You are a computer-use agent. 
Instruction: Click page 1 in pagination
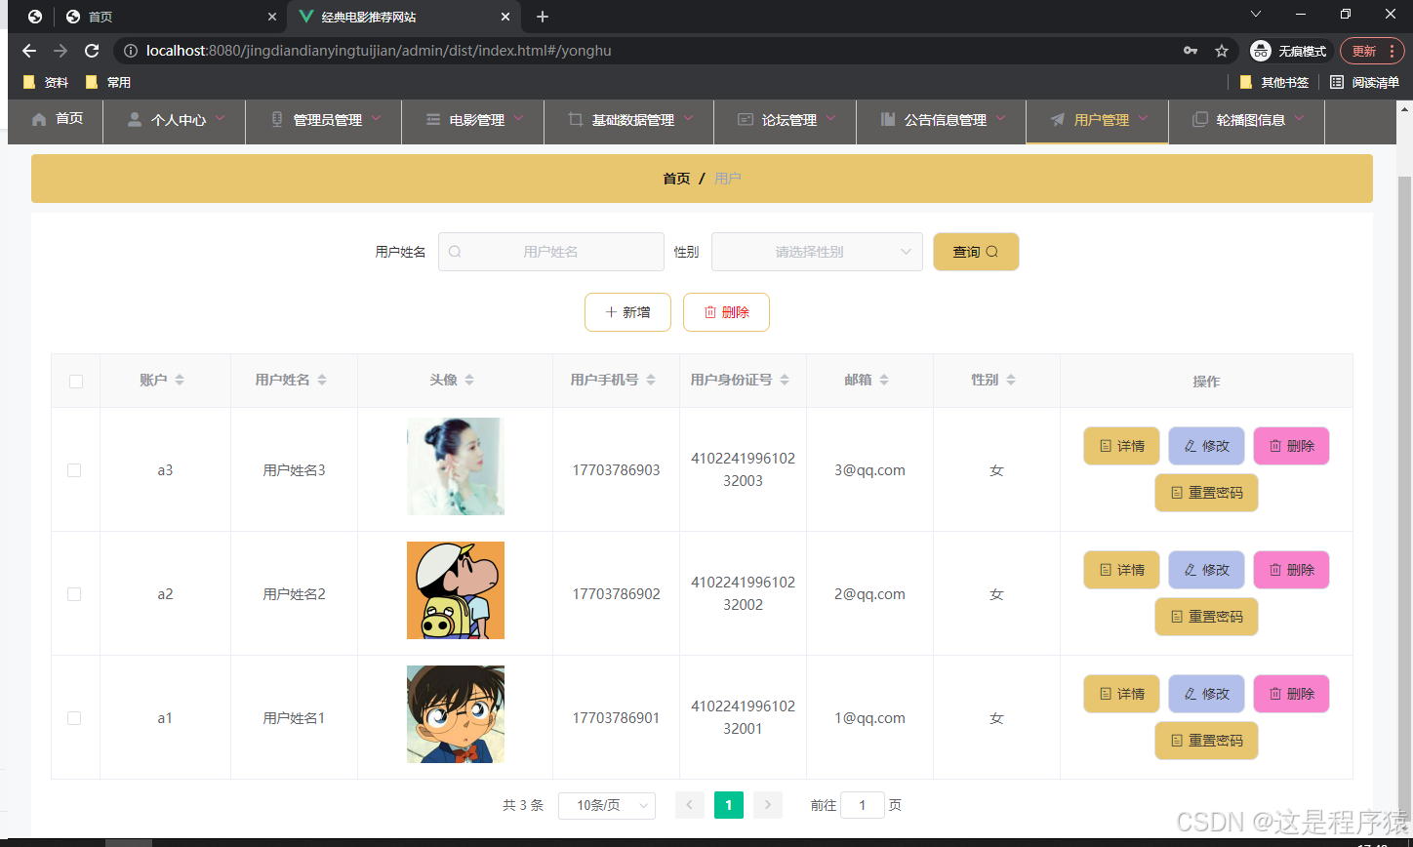(x=729, y=805)
